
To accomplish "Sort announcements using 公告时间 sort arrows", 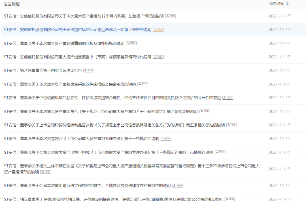I will (x=288, y=4).
